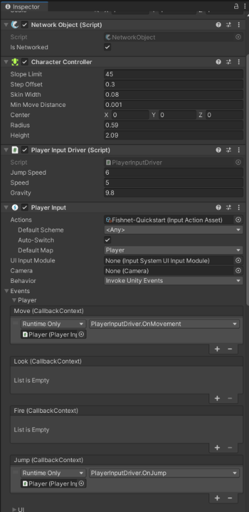Collapse the Player events foldout
This screenshot has height=512, width=249.
(x=14, y=300)
